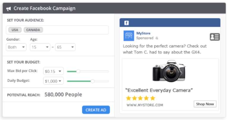
Task: Click the SET YOUR AUDIENCE heading
Action: (25, 20)
